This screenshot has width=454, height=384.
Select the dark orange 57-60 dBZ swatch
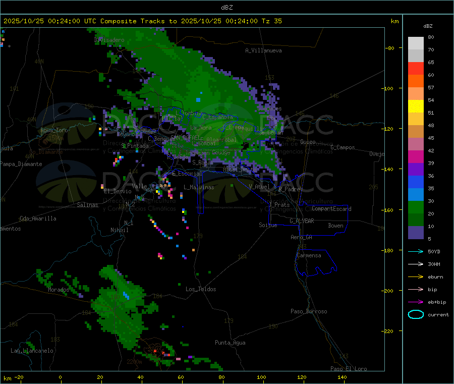pos(416,81)
